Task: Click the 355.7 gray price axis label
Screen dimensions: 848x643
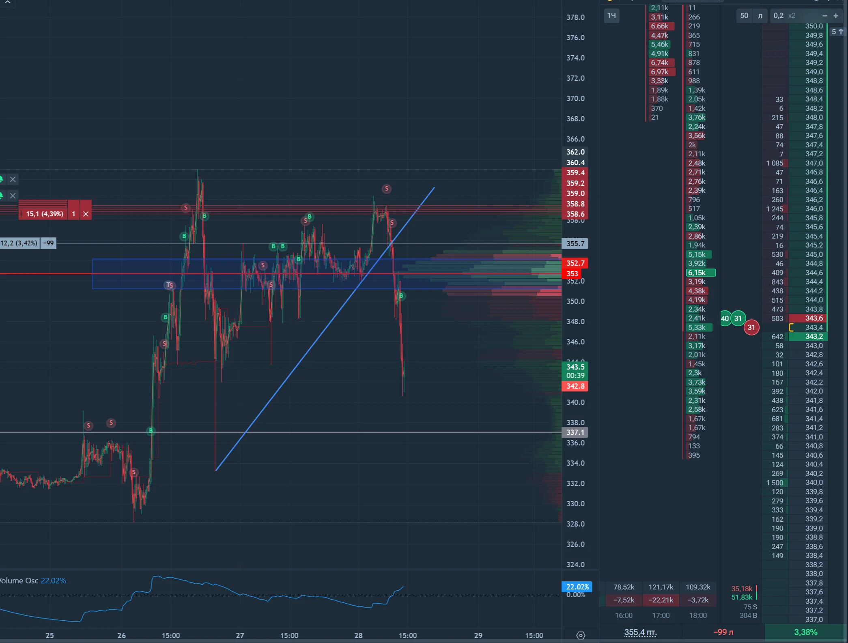Action: [x=575, y=244]
